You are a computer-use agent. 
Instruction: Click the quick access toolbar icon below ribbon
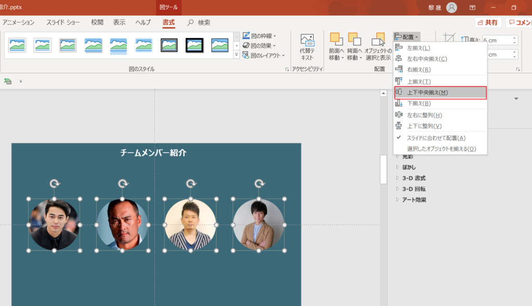pyautogui.click(x=8, y=81)
